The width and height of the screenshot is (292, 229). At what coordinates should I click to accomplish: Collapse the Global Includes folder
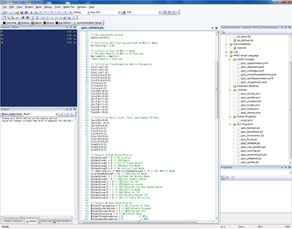[230, 60]
